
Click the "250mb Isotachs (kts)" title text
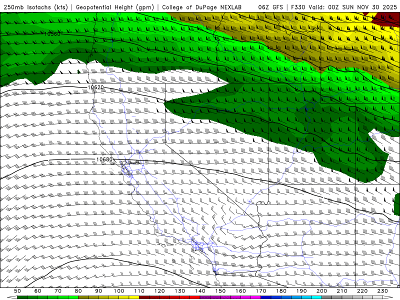pos(36,7)
